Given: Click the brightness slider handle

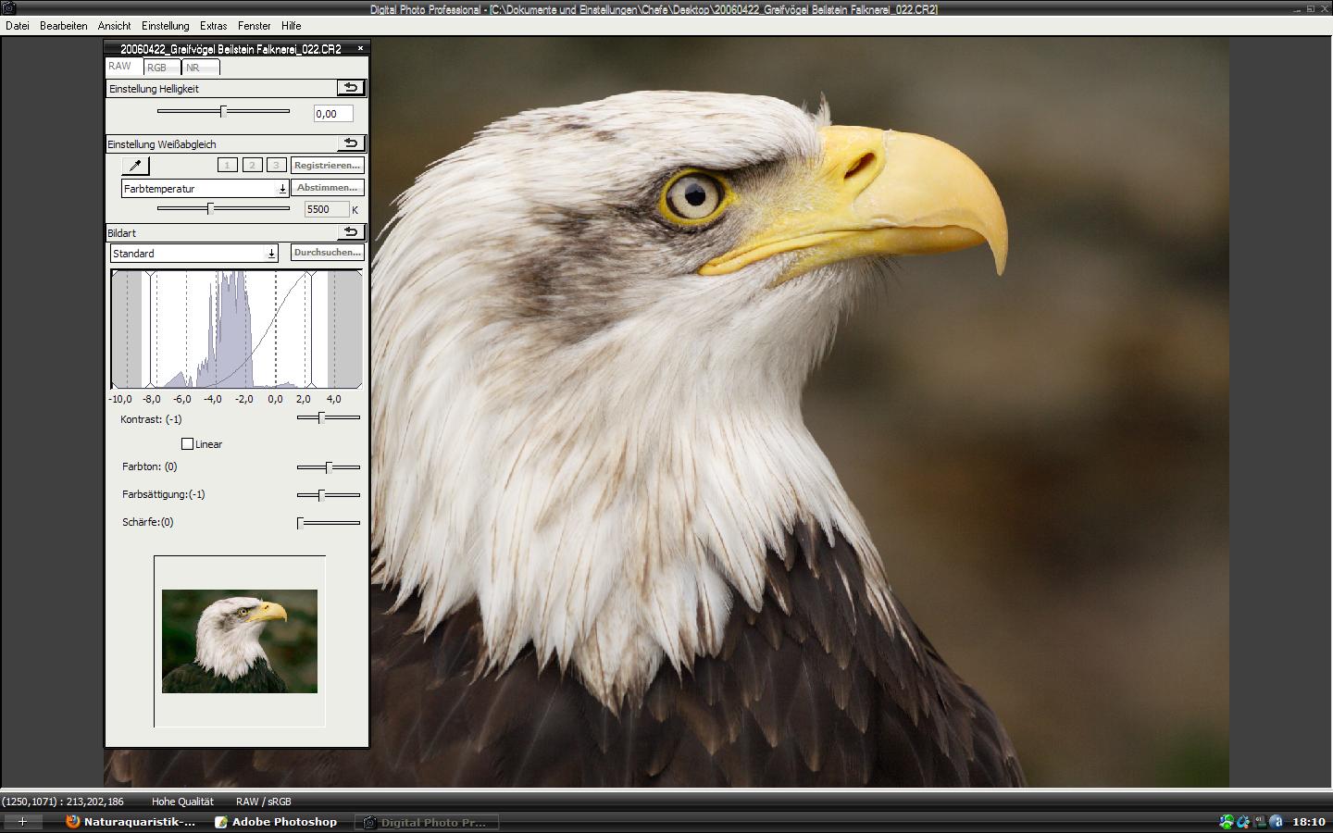Looking at the screenshot, I should tap(223, 111).
